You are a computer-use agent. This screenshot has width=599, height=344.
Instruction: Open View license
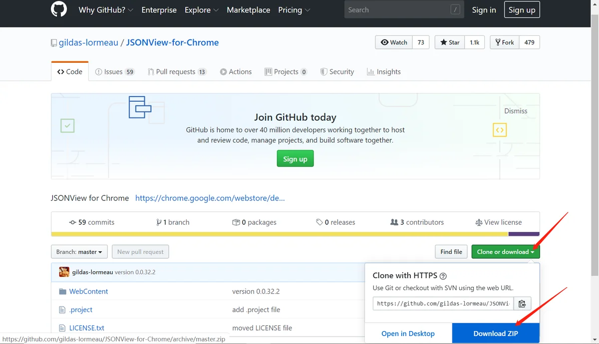click(498, 222)
